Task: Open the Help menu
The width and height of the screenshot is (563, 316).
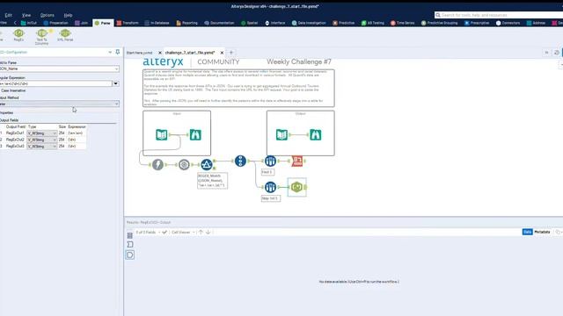Action: pos(68,15)
